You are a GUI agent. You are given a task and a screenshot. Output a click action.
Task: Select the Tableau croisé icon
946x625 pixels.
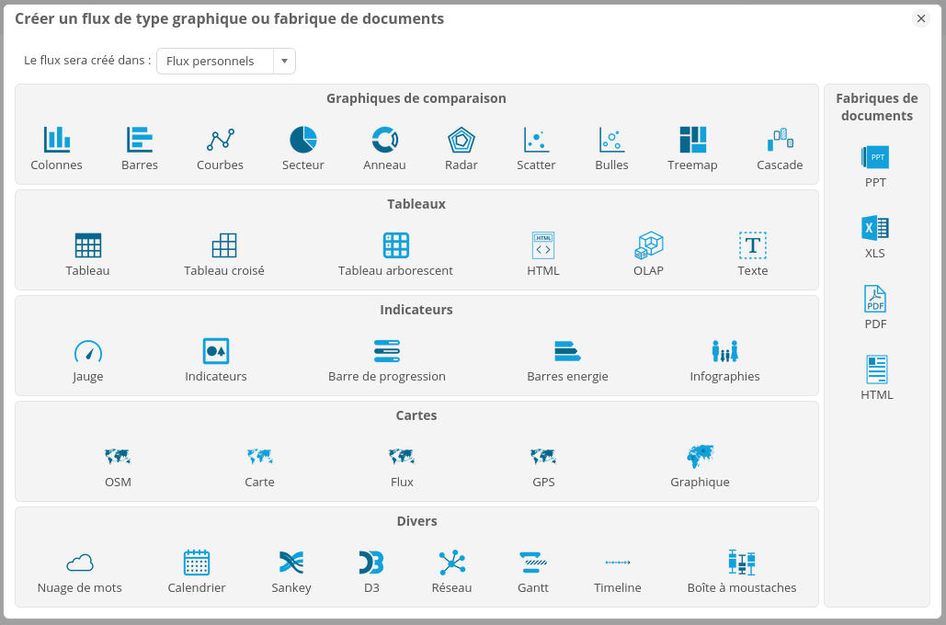click(x=222, y=245)
